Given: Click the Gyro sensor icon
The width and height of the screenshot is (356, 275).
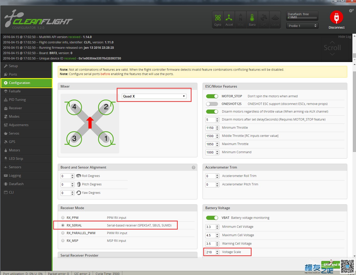Looking at the screenshot, I should point(218,20).
